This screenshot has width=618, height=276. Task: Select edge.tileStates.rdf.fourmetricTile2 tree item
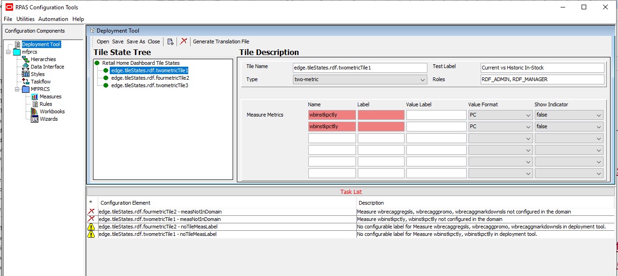point(150,78)
